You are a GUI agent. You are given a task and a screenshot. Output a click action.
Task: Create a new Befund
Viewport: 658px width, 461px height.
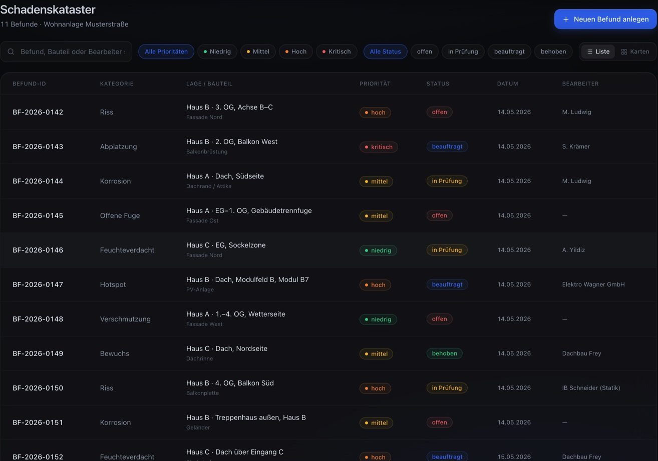tap(605, 19)
